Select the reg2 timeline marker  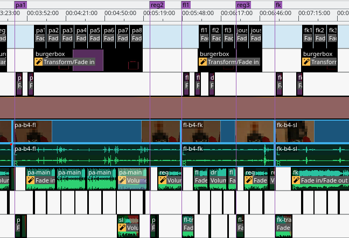click(157, 5)
